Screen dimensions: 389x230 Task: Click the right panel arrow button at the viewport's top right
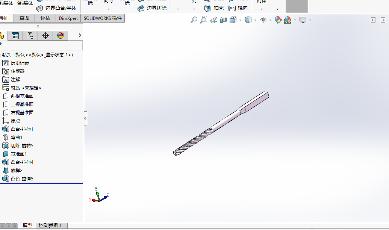coord(383,20)
